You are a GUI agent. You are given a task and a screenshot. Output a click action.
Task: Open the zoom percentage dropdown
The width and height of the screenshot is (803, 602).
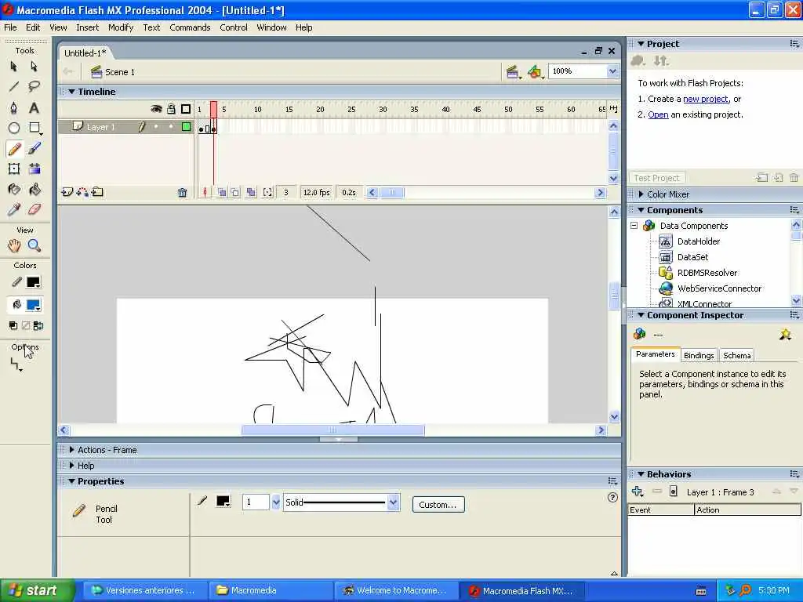click(x=612, y=71)
